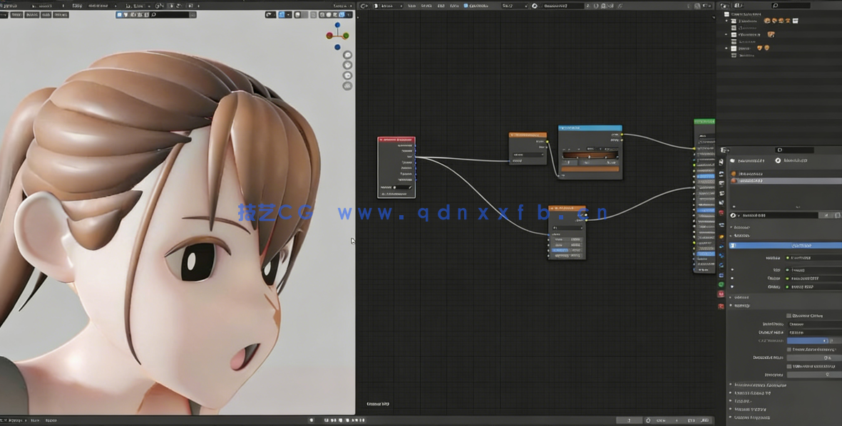This screenshot has width=842, height=426.
Task: Open the Material properties tab icon
Action: [x=721, y=294]
